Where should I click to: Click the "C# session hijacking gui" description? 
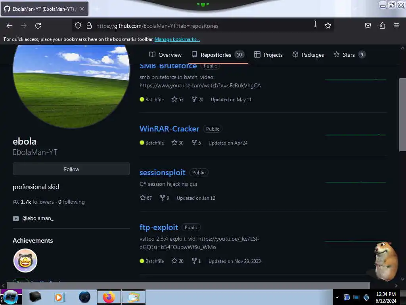coord(168,184)
